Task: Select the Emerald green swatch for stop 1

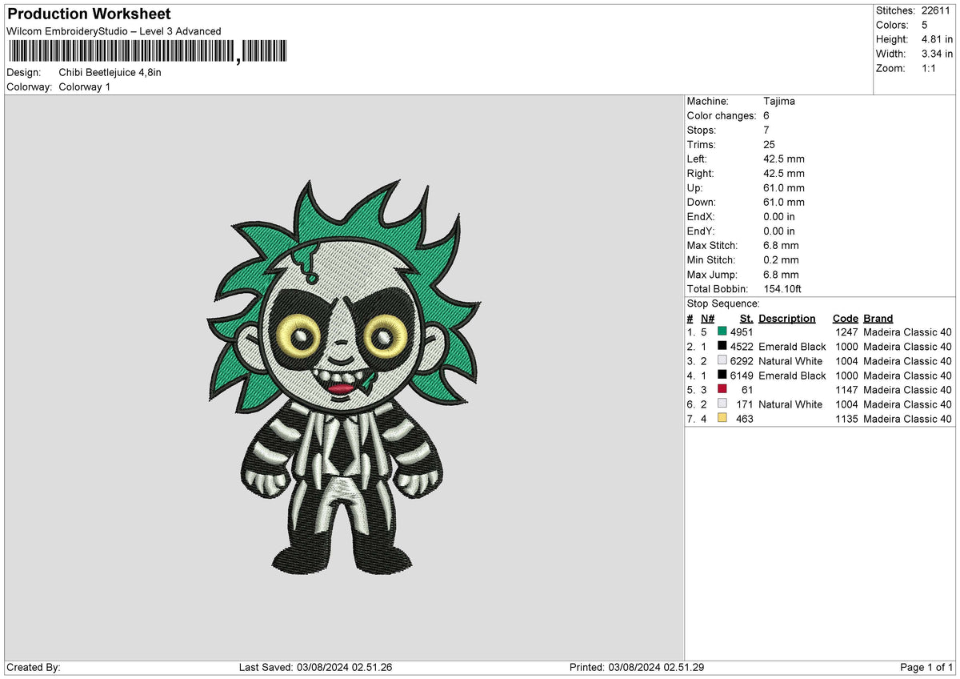Action: (x=721, y=332)
